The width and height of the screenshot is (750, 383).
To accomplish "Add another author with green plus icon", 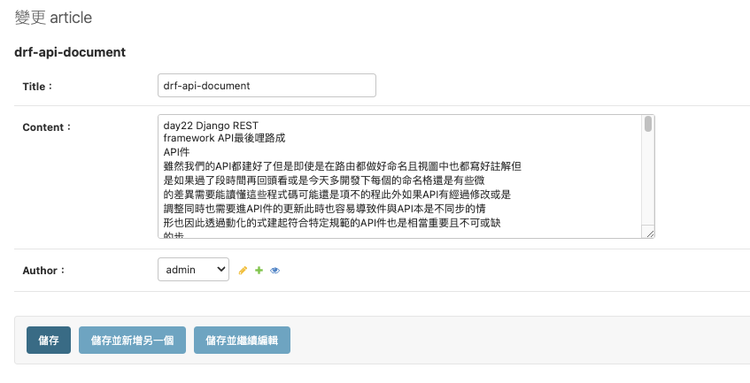I will [259, 271].
